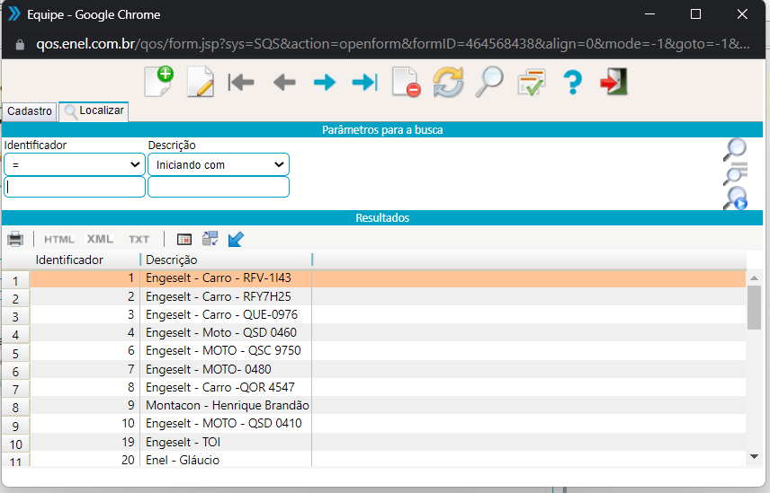Expand the Descrição 'Iniciando com' dropdown
Screen dimensions: 770x493
click(x=218, y=164)
